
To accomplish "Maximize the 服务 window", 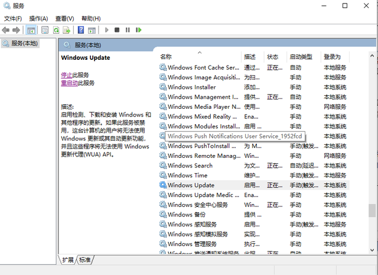I will coord(345,5).
